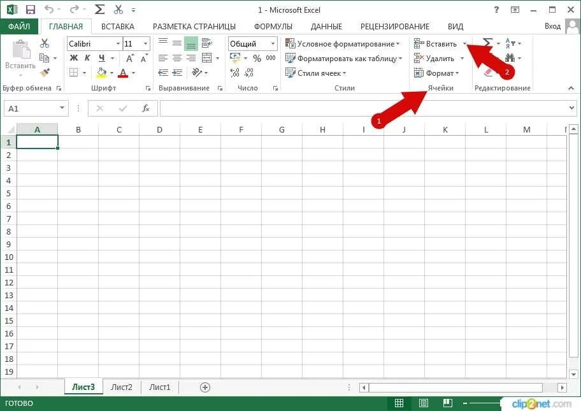The height and width of the screenshot is (411, 581).
Task: Apply percent style formatting
Action: pyautogui.click(x=257, y=58)
